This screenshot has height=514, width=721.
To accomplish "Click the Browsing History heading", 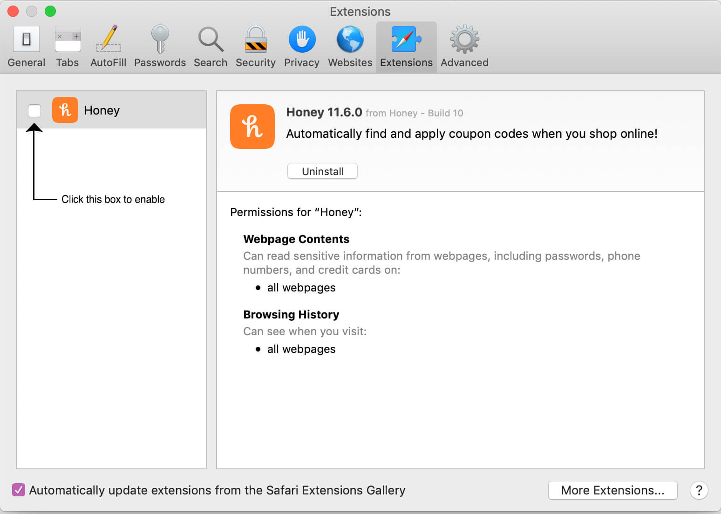I will [x=291, y=314].
